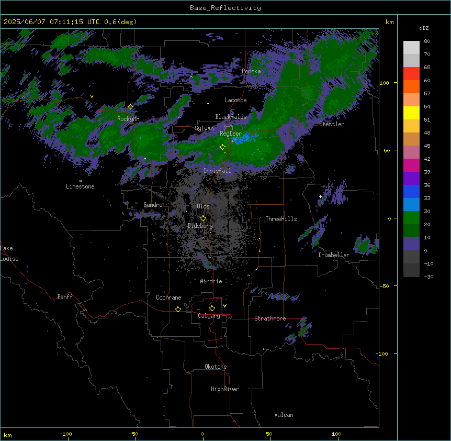Click the Strathmore label
This screenshot has height=441, width=451.
[x=270, y=318]
